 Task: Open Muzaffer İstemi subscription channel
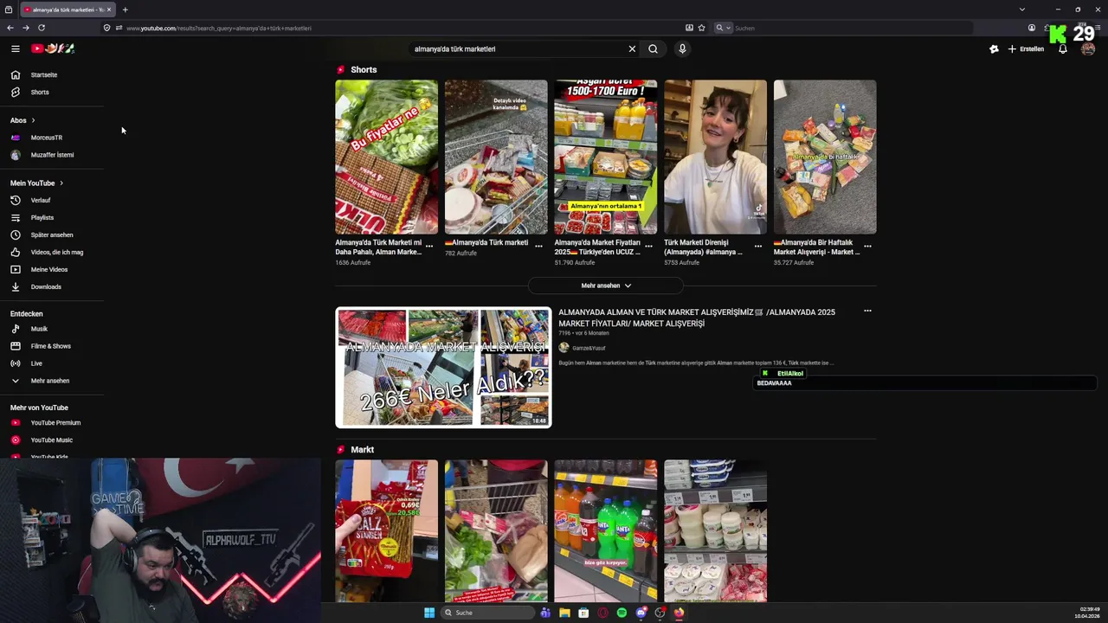tap(52, 155)
